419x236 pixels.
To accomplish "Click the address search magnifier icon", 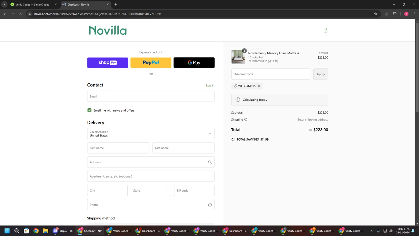I will coord(210,162).
